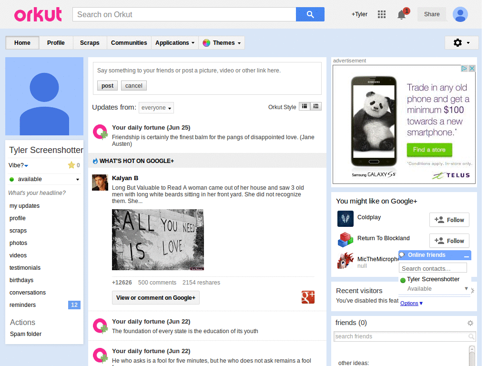Click the status update text box

click(x=207, y=71)
